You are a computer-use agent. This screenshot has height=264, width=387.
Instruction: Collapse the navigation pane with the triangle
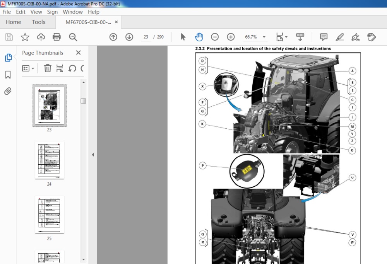click(x=93, y=155)
